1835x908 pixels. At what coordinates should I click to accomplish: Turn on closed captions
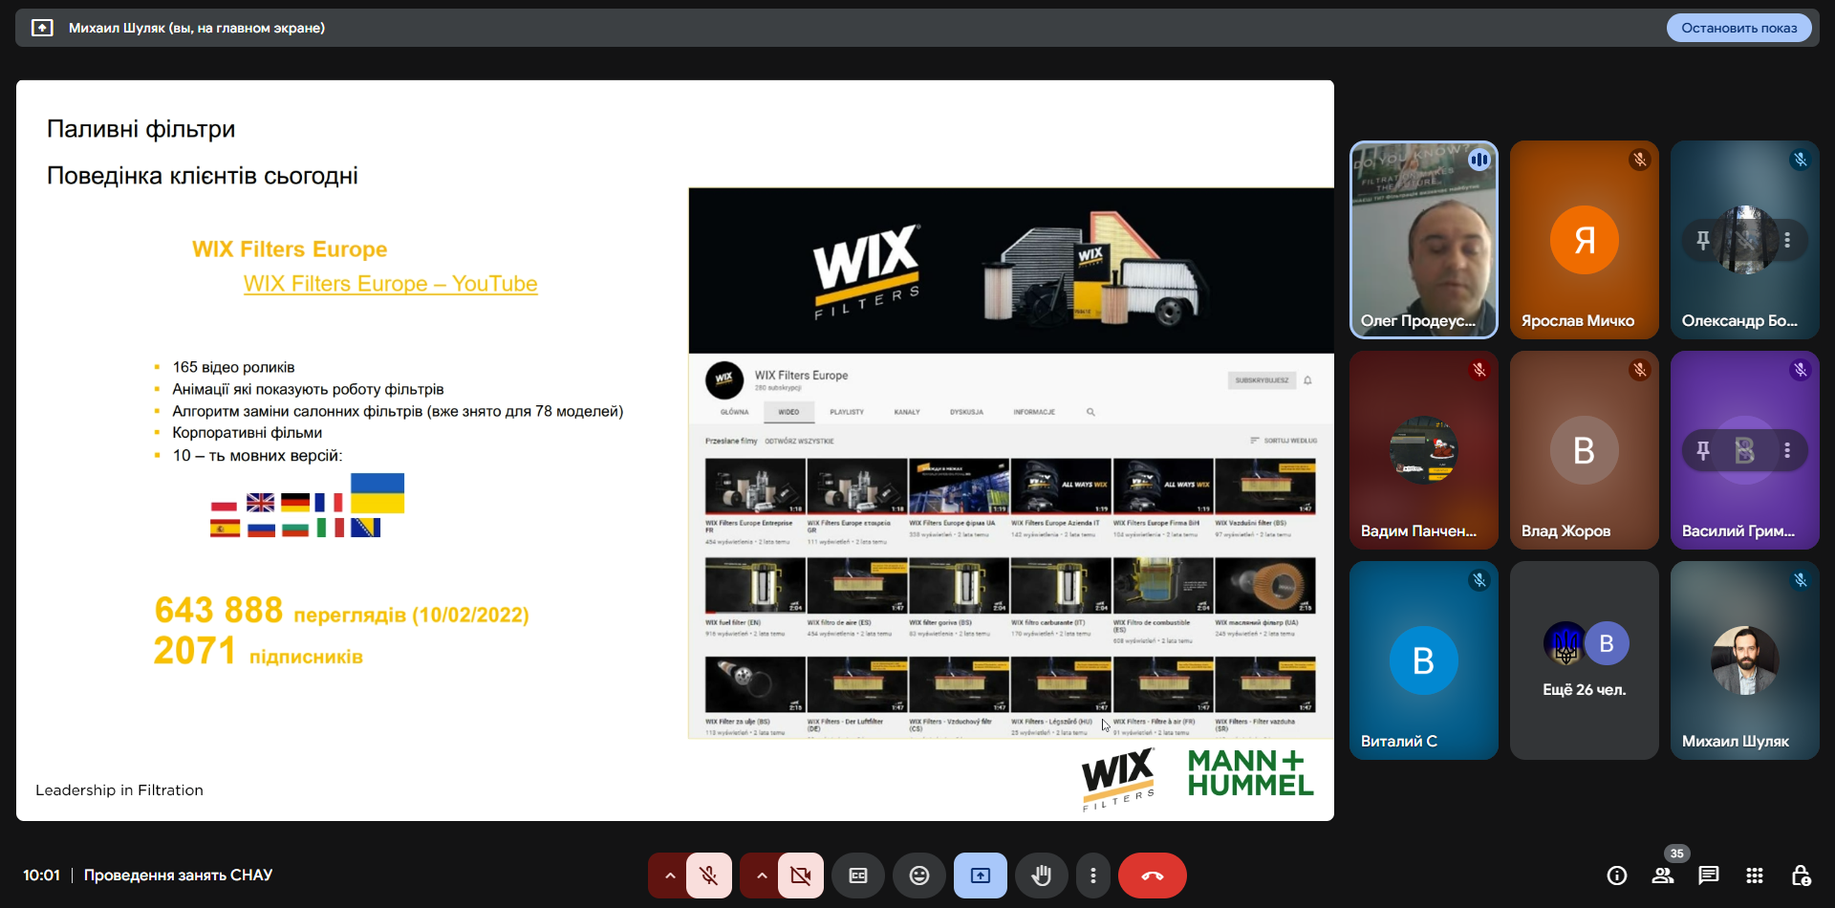858,876
